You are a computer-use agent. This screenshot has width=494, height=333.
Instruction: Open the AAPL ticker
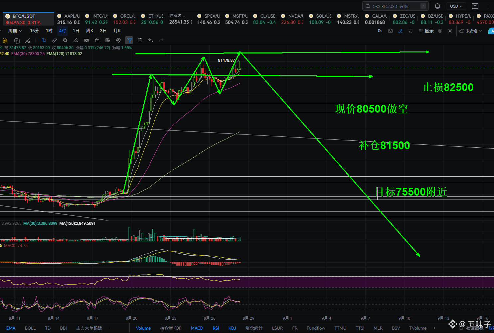tap(69, 19)
